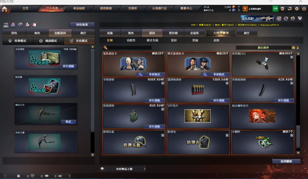Open ranking bars icon above backpack tabs

pos(13,25)
